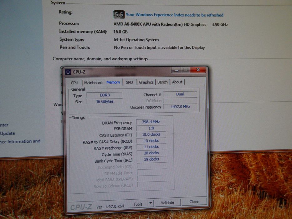Click the tRC value 39 clocks
This screenshot has height=219, width=292.
click(151, 159)
